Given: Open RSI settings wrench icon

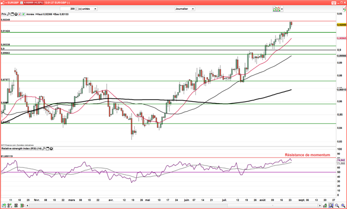Looking at the screenshot, I should coord(44,149).
